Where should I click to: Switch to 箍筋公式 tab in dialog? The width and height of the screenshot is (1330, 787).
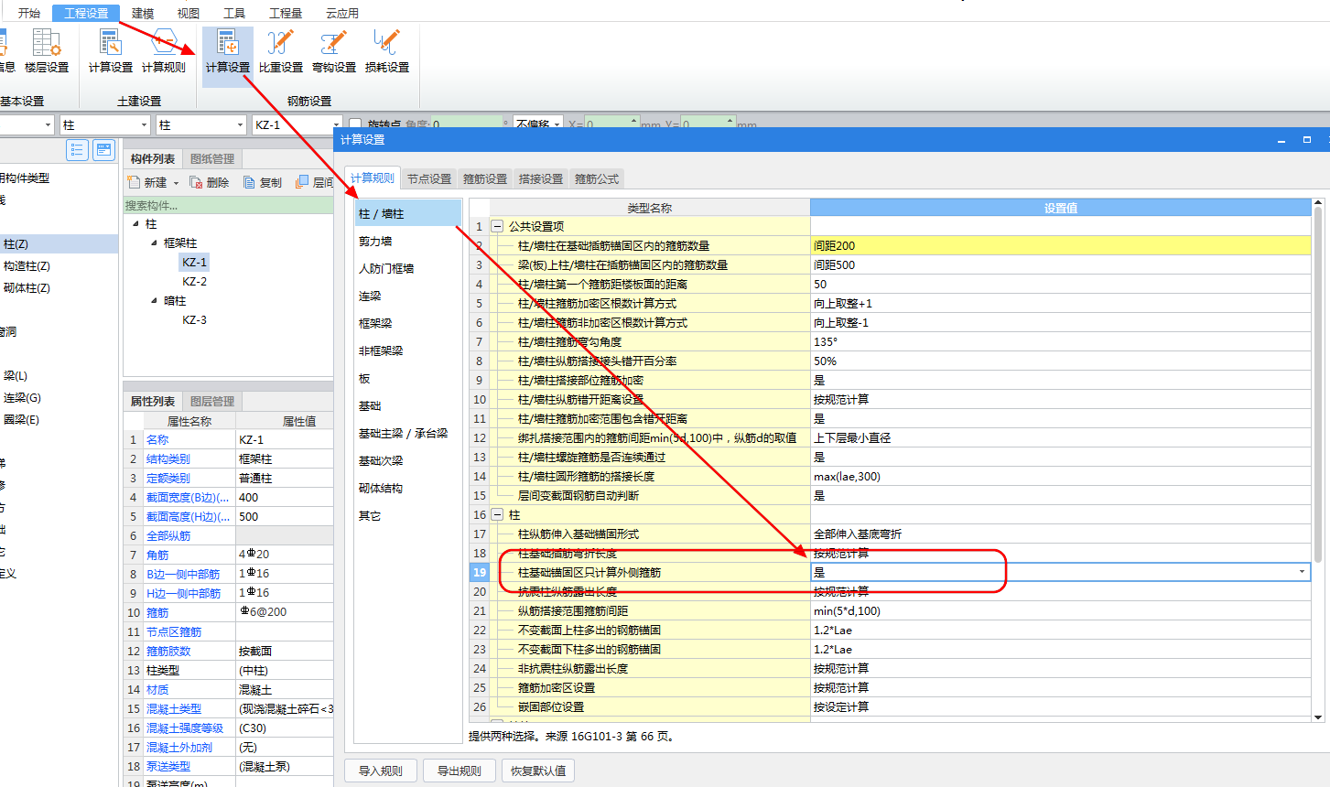point(597,179)
